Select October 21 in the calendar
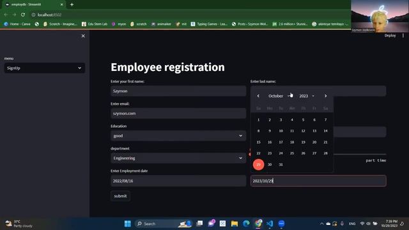 325,142
